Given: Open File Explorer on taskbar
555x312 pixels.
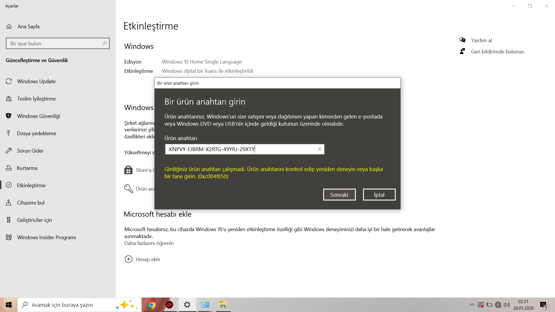Looking at the screenshot, I should click(x=223, y=305).
